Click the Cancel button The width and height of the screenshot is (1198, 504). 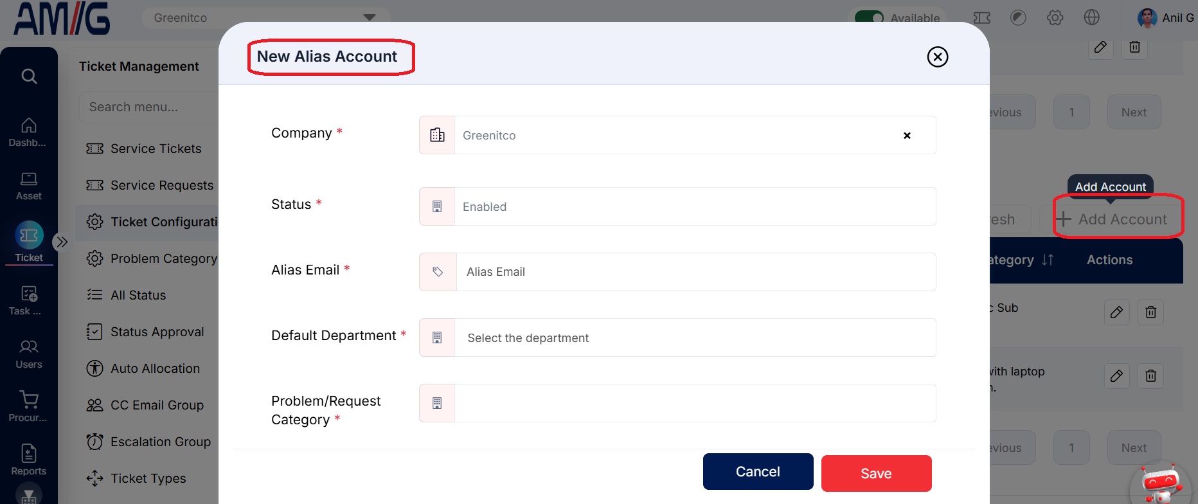pos(758,472)
